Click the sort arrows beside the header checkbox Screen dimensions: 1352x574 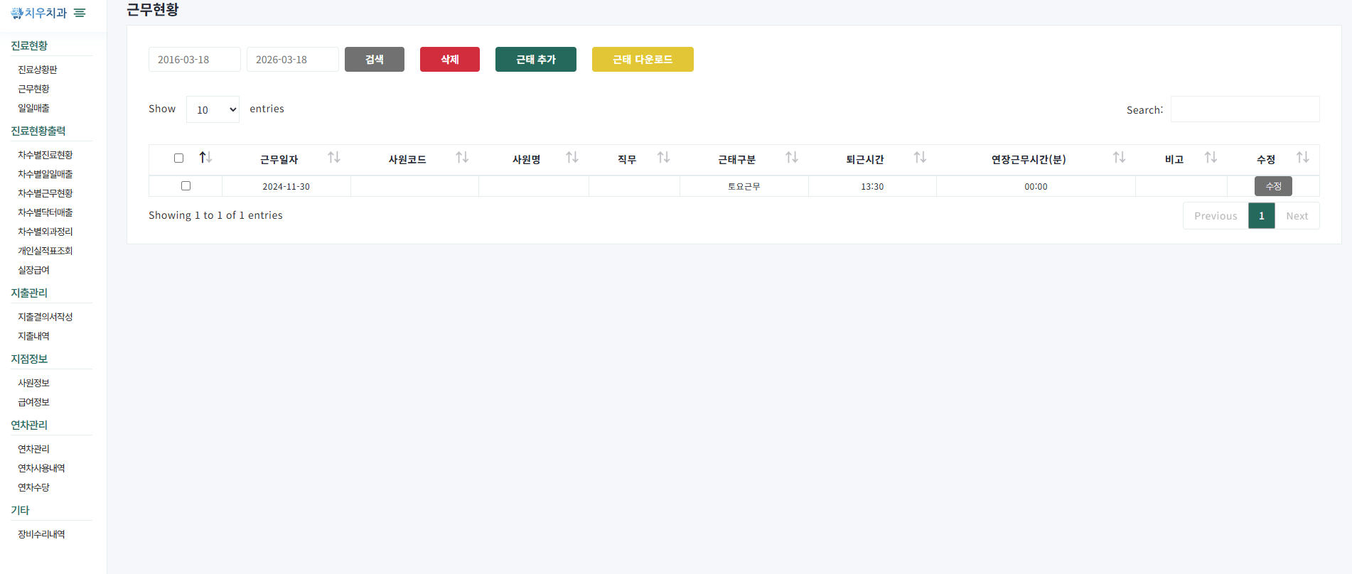point(206,158)
